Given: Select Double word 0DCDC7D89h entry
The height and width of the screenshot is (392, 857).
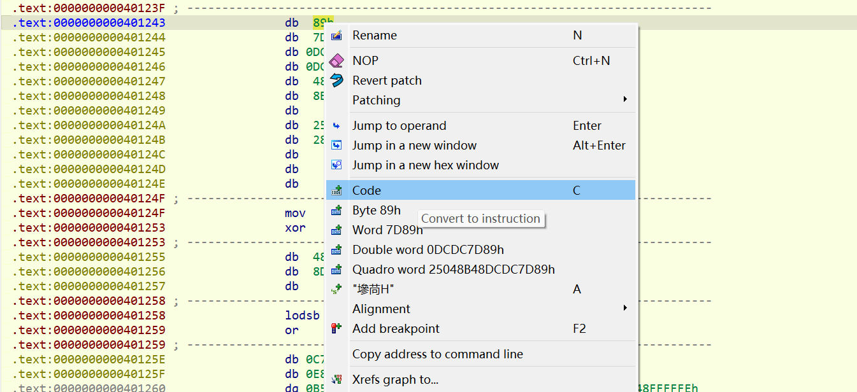Looking at the screenshot, I should [428, 250].
